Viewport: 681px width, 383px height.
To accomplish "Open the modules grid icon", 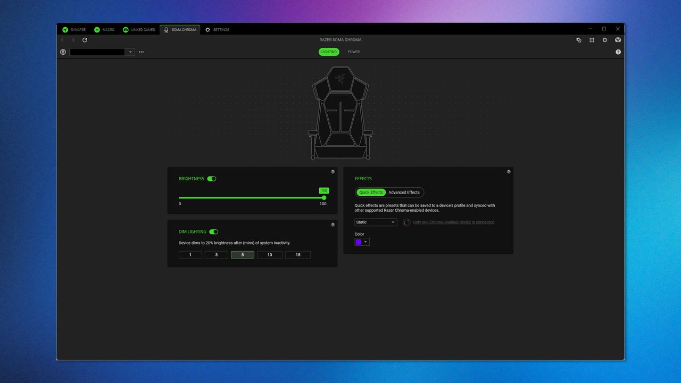I will [592, 40].
